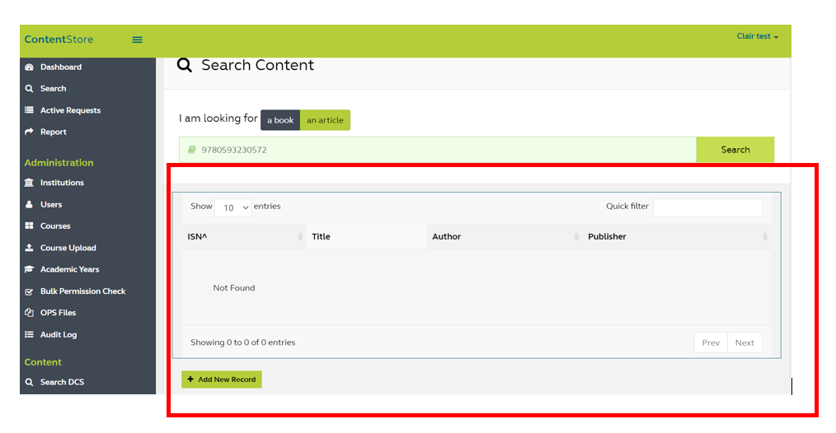Click the Next pagination button
836x433 pixels.
[744, 342]
